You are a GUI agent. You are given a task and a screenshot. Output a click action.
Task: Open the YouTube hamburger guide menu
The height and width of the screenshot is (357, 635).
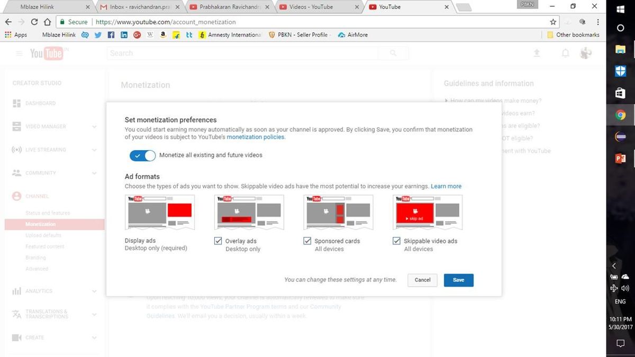tap(19, 53)
